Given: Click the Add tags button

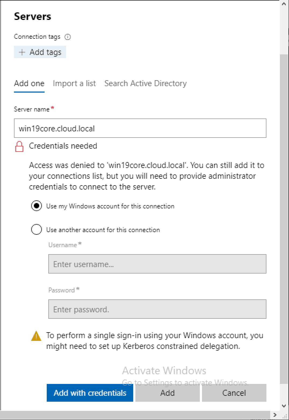Looking at the screenshot, I should tap(40, 52).
